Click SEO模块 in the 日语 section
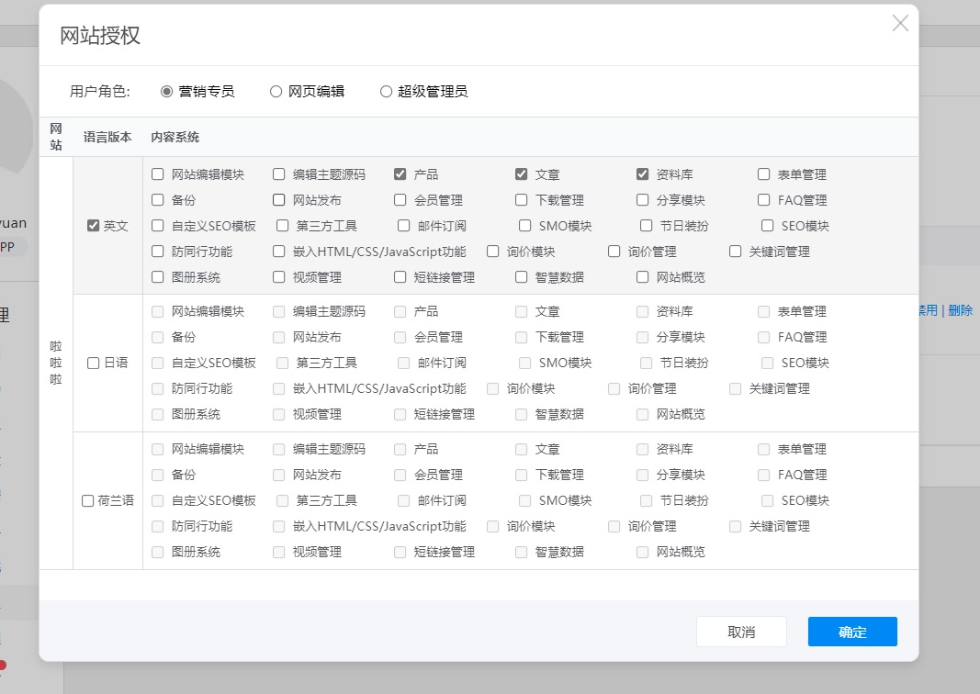 click(768, 363)
